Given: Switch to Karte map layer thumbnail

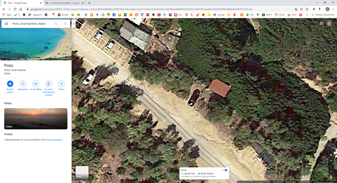Looking at the screenshot, I should pos(82,172).
